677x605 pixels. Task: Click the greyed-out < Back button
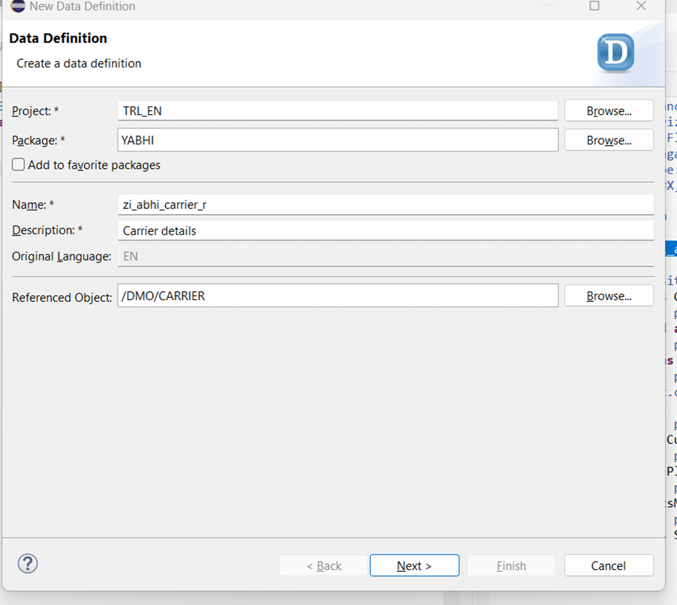324,565
